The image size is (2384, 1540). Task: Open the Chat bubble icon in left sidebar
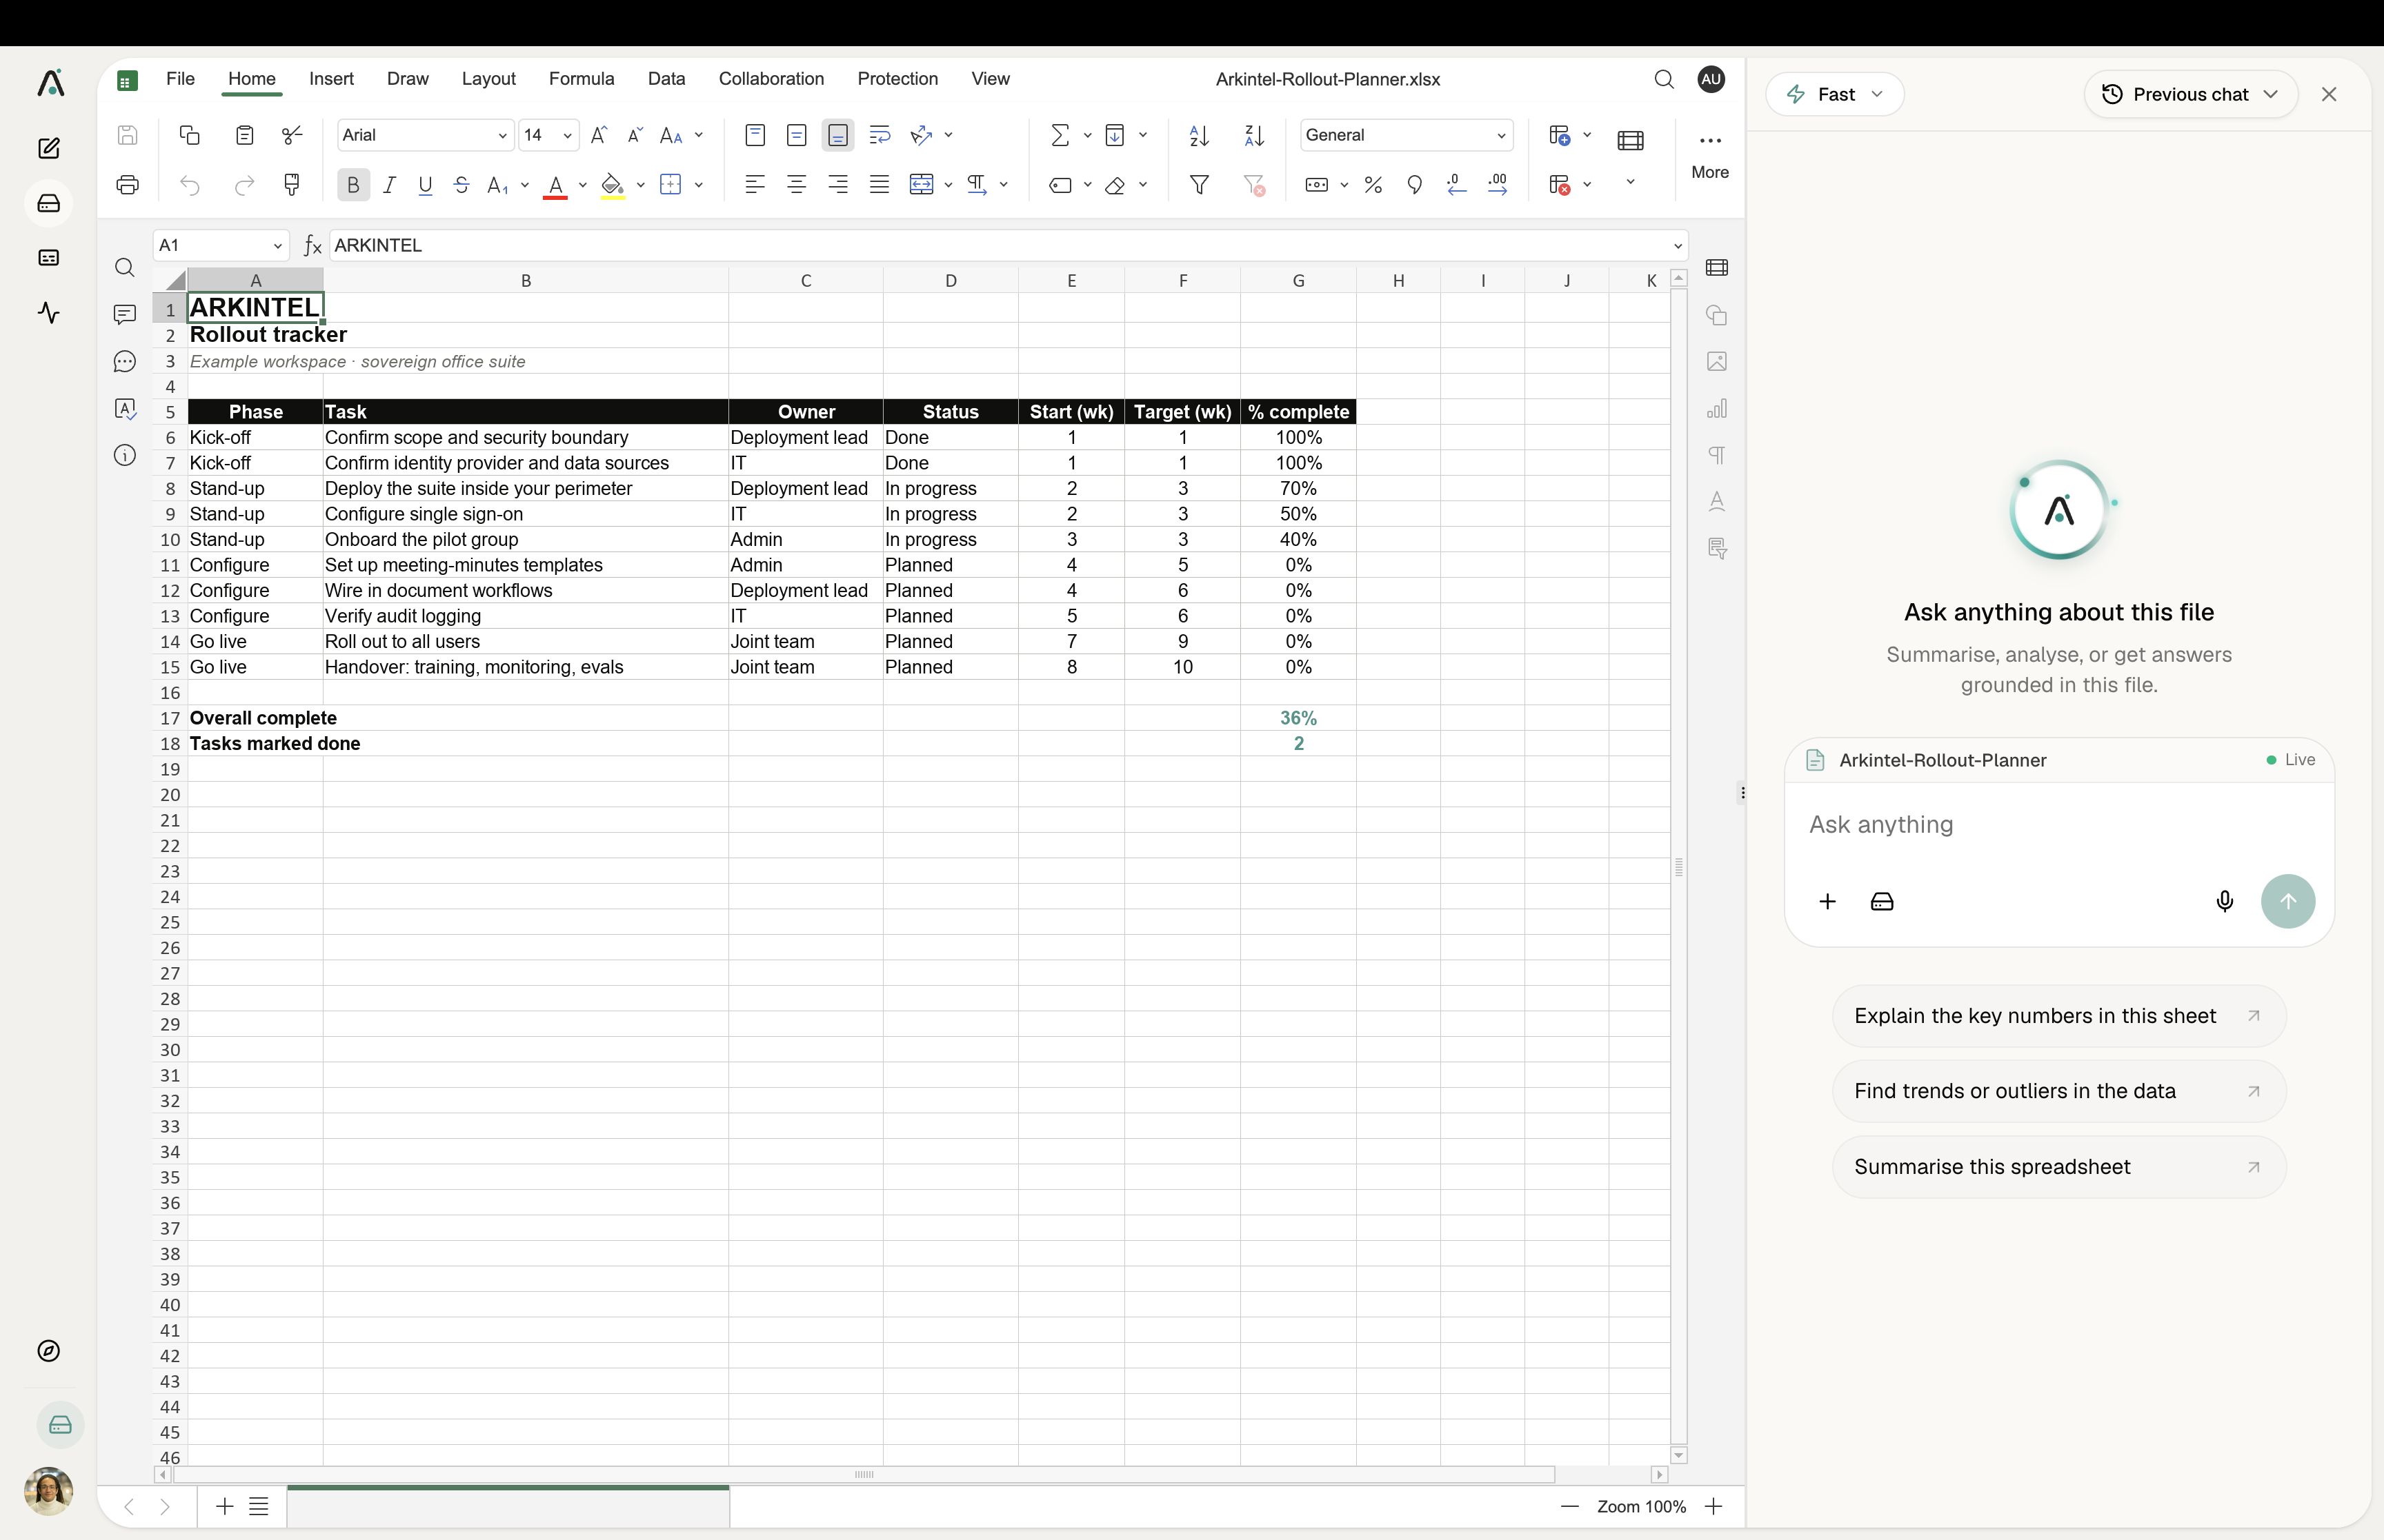[124, 362]
